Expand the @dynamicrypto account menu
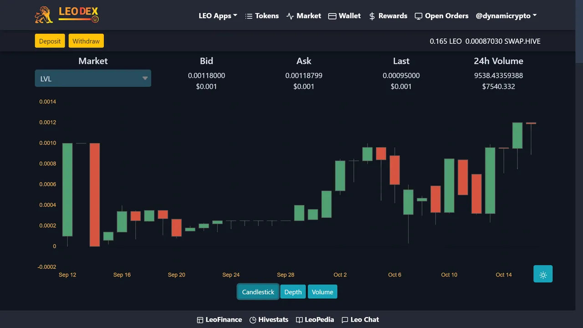The image size is (583, 328). 506,15
